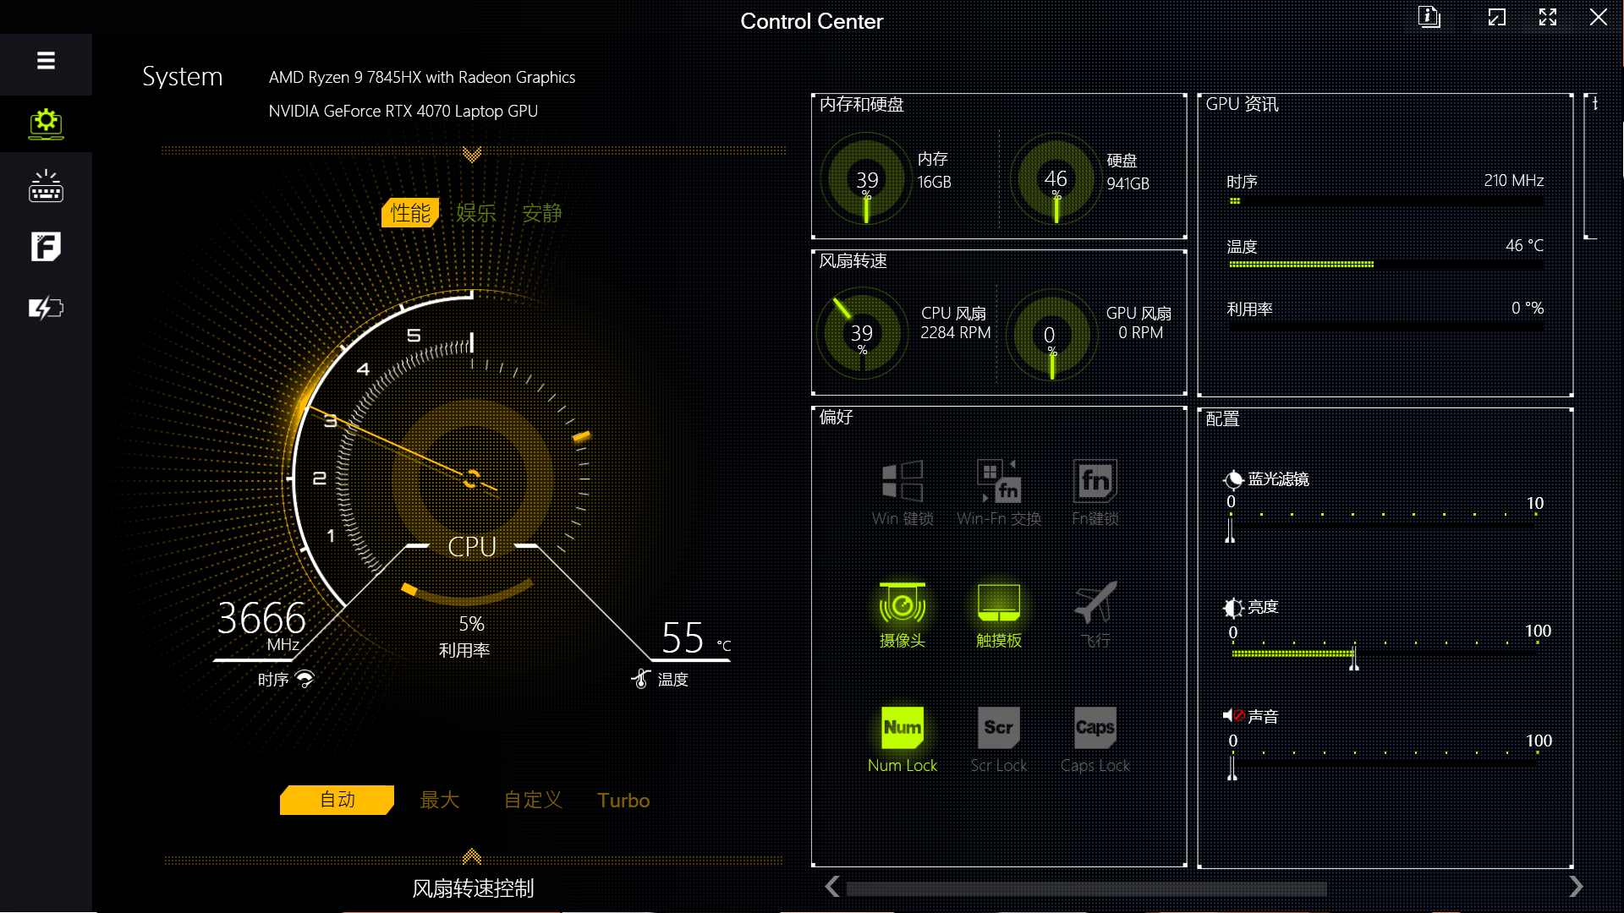
Task: Switch to the 安静 quiet mode tab
Action: pyautogui.click(x=541, y=213)
